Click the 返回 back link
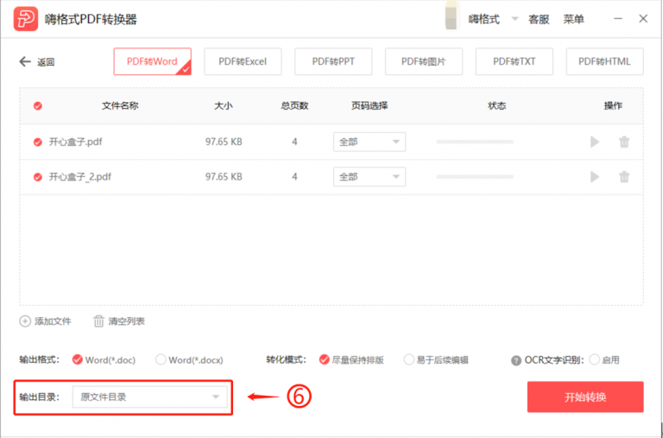 click(46, 62)
